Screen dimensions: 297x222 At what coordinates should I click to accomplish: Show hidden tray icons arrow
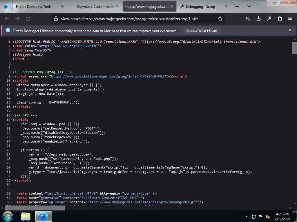click(247, 217)
